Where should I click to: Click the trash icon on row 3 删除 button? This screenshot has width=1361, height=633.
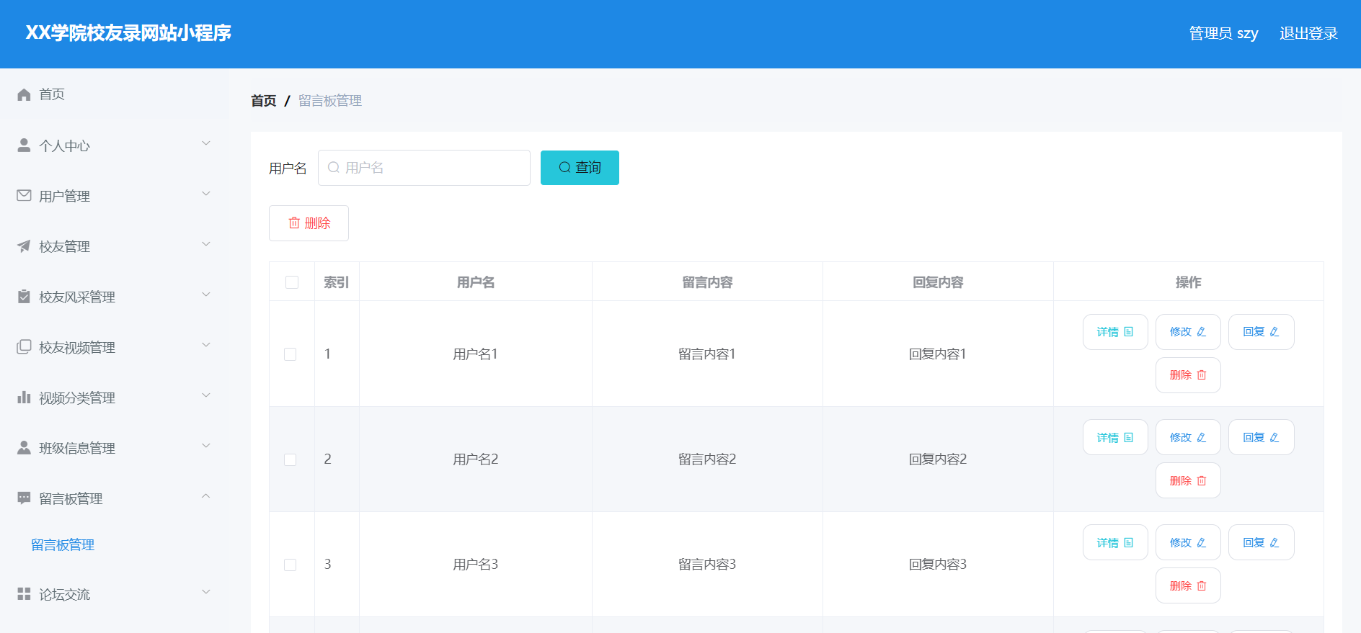[1202, 586]
